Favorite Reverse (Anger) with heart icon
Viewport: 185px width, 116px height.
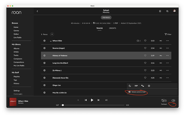point(145,48)
